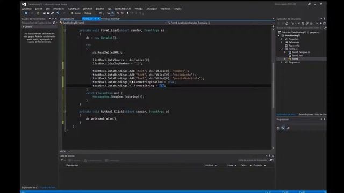Open the PROYECTO menu

pos(59,9)
